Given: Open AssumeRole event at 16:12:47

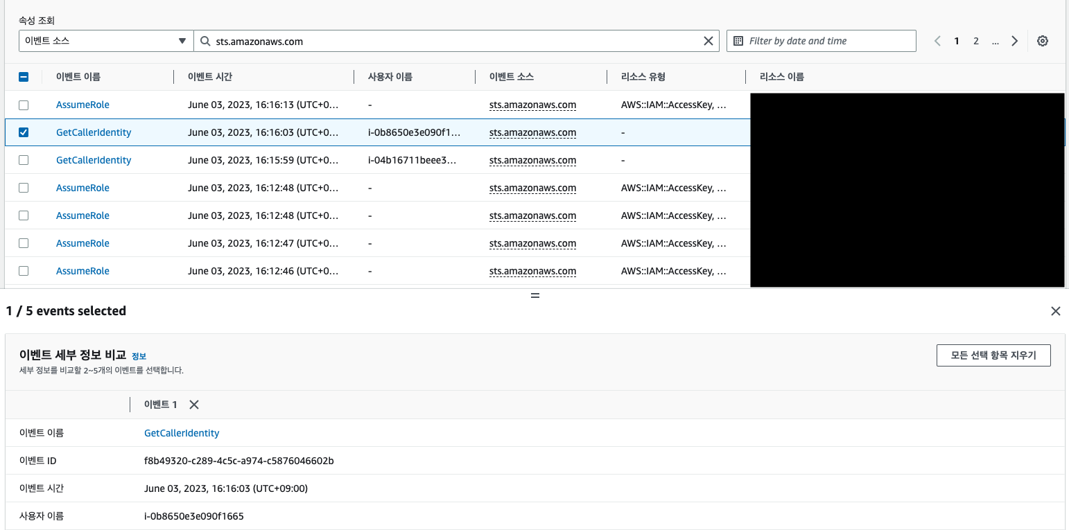Looking at the screenshot, I should tap(82, 243).
